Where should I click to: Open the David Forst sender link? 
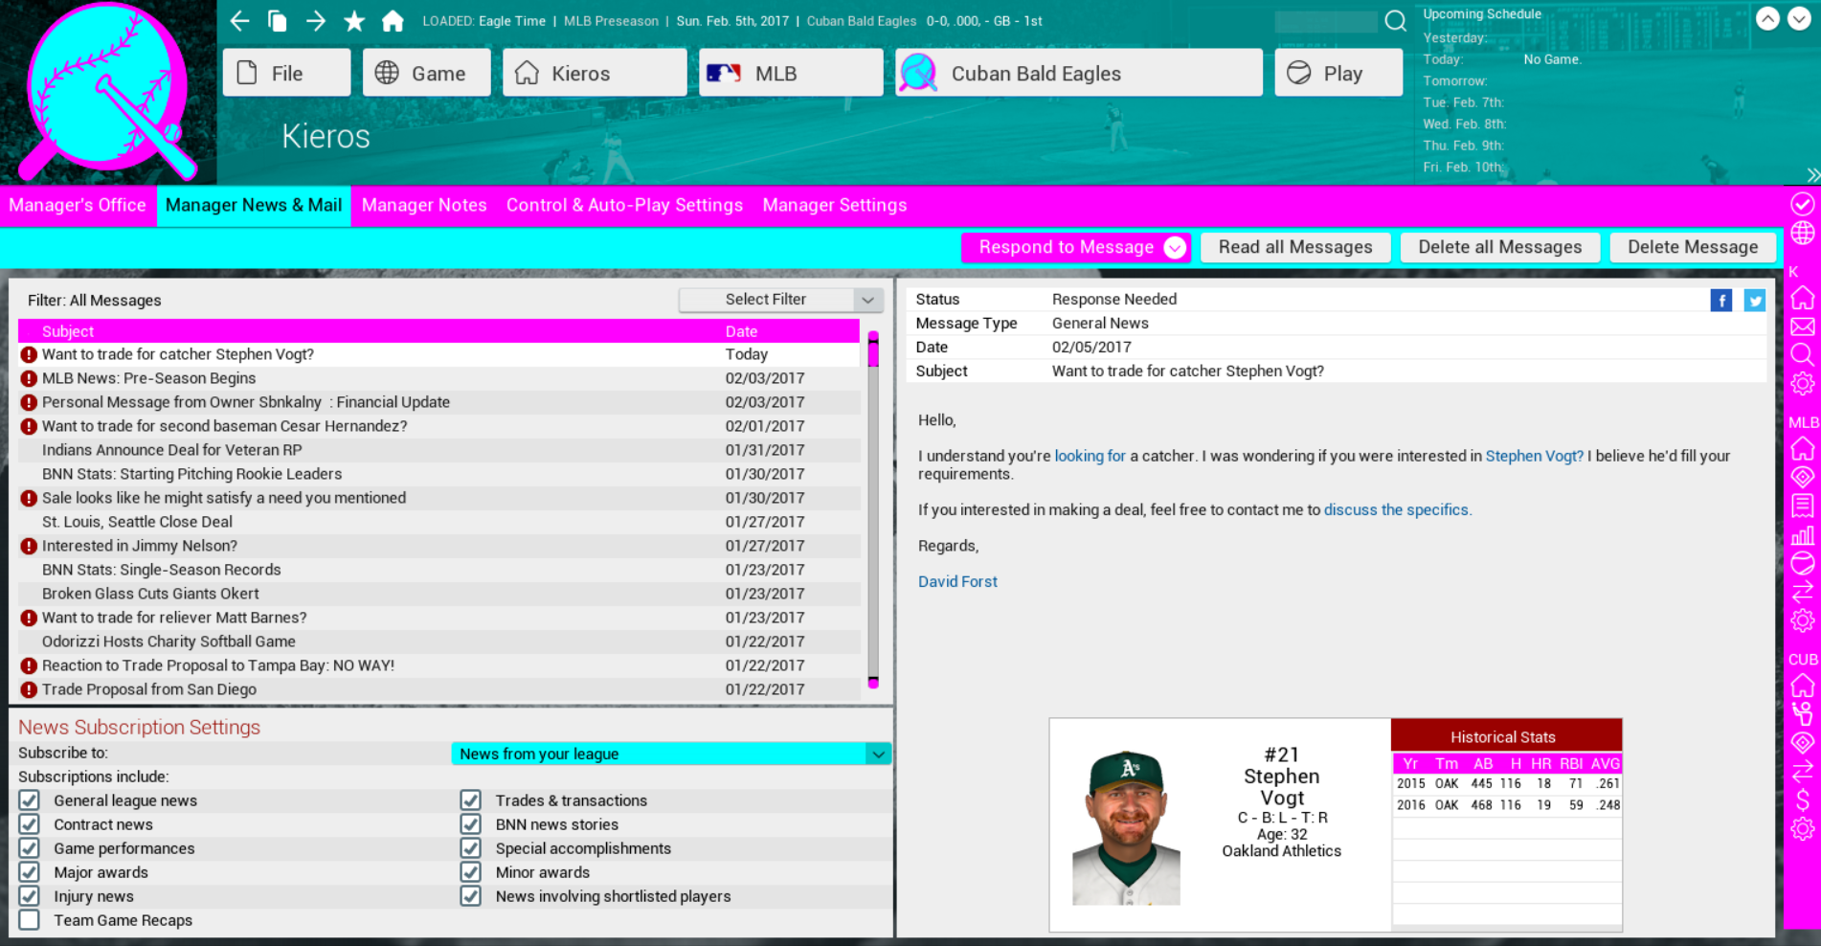click(957, 581)
